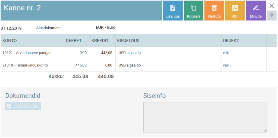The width and height of the screenshot is (278, 138).
Task: Click the Lisa / muuda documents button
Action: pyautogui.click(x=23, y=106)
